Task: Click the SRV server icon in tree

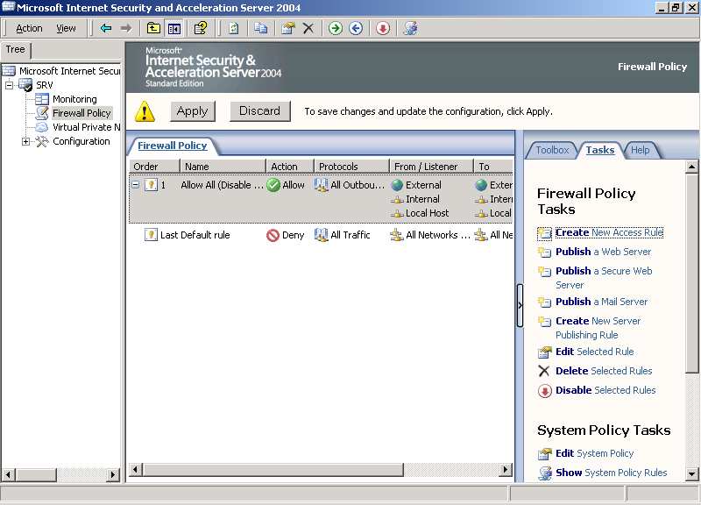Action: [x=25, y=84]
